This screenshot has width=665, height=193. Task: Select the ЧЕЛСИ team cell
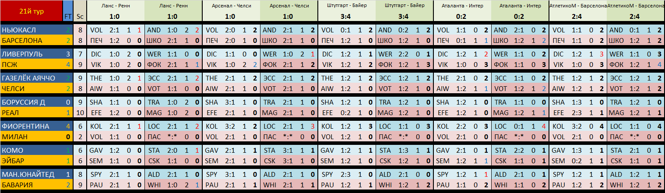[x=31, y=88]
